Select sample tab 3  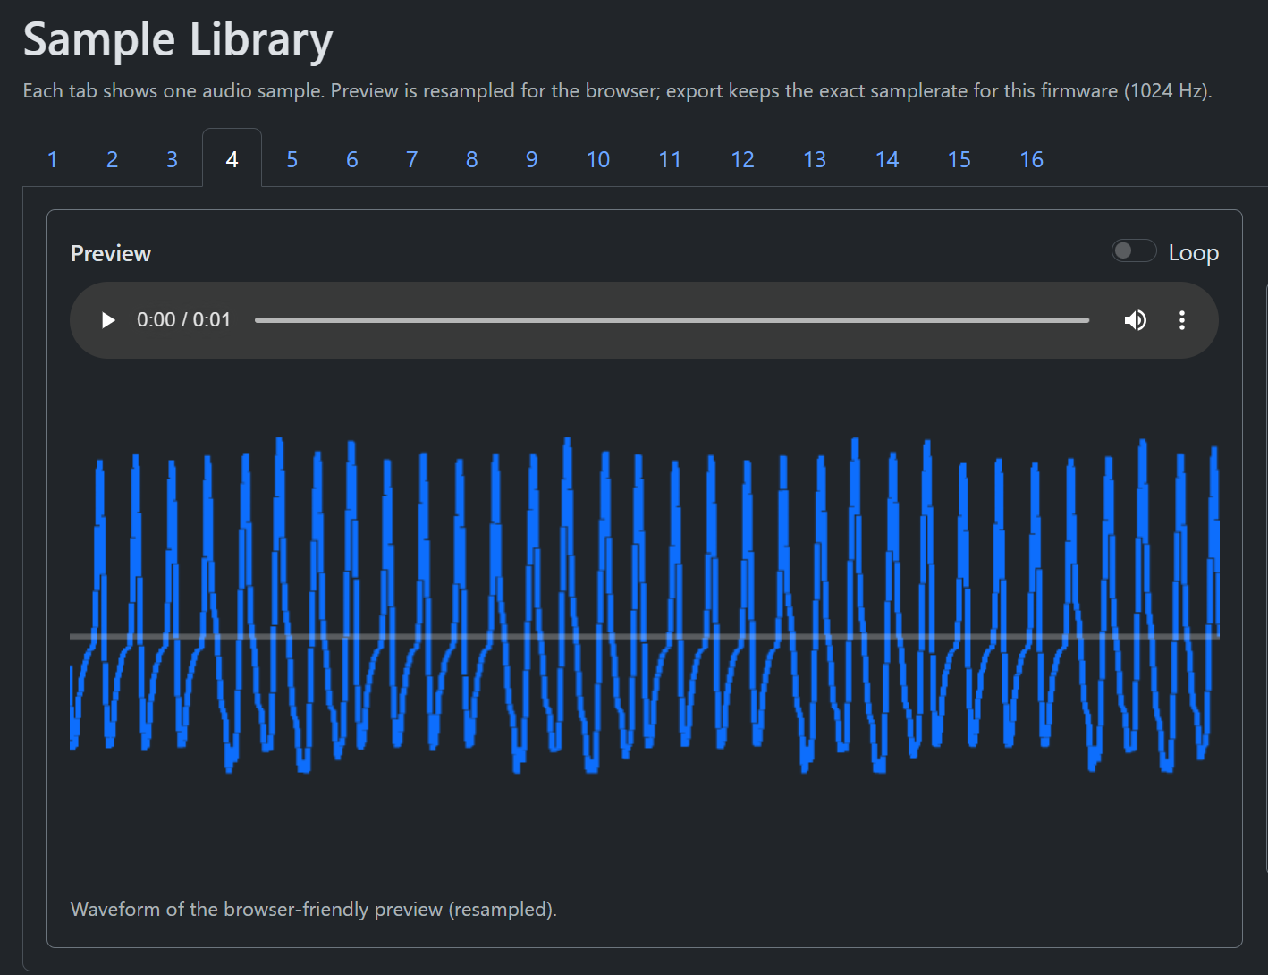pyautogui.click(x=172, y=159)
